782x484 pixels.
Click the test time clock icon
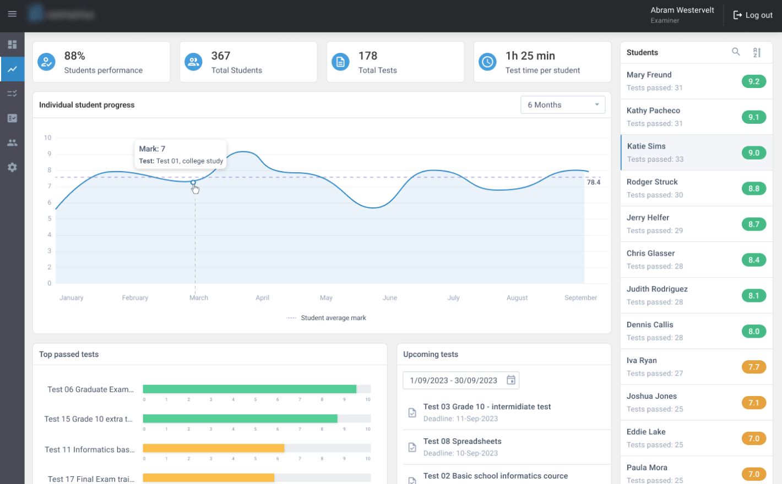point(487,62)
